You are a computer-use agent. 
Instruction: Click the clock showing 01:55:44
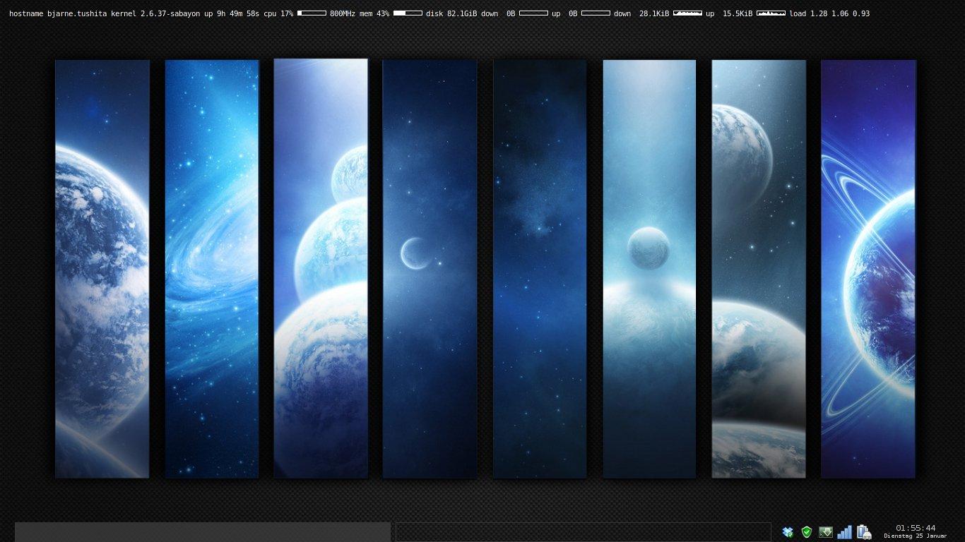[916, 528]
